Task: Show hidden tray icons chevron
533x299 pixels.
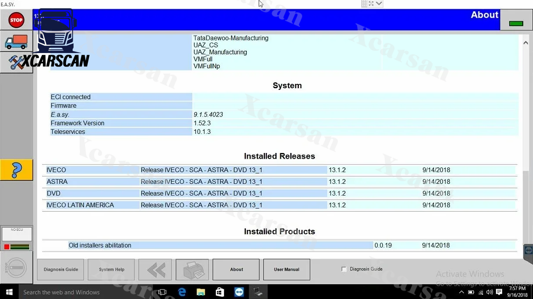Action: [x=461, y=292]
